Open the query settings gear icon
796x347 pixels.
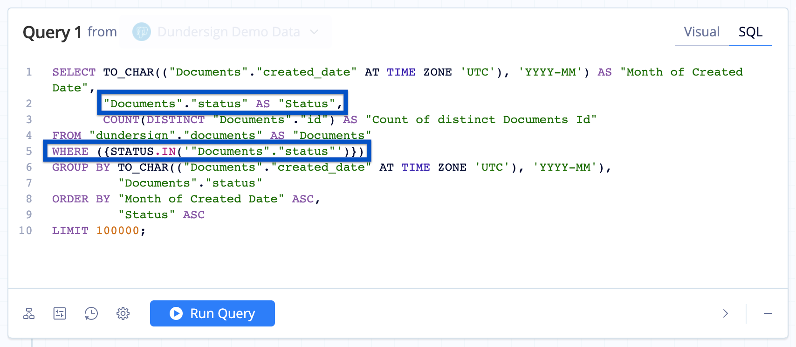(123, 313)
